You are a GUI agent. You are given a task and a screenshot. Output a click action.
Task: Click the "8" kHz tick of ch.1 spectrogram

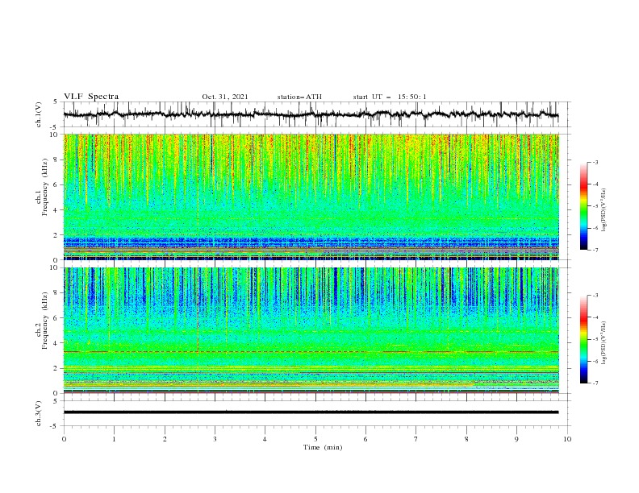coord(56,159)
